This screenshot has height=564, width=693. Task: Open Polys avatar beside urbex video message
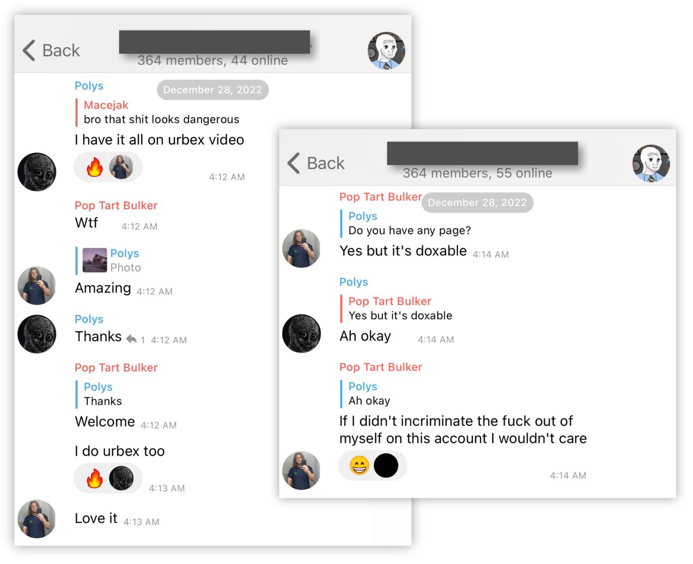click(37, 172)
